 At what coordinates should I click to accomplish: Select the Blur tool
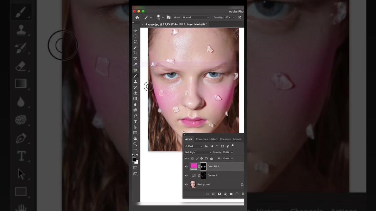point(135,104)
